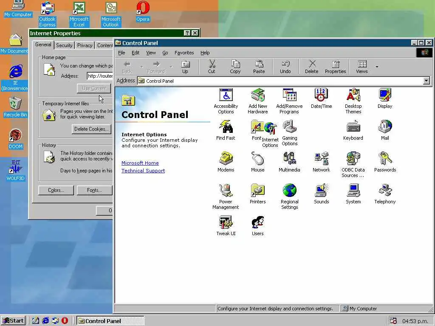The image size is (435, 326).
Task: Expand the Views dropdown arrow
Action: [x=377, y=67]
